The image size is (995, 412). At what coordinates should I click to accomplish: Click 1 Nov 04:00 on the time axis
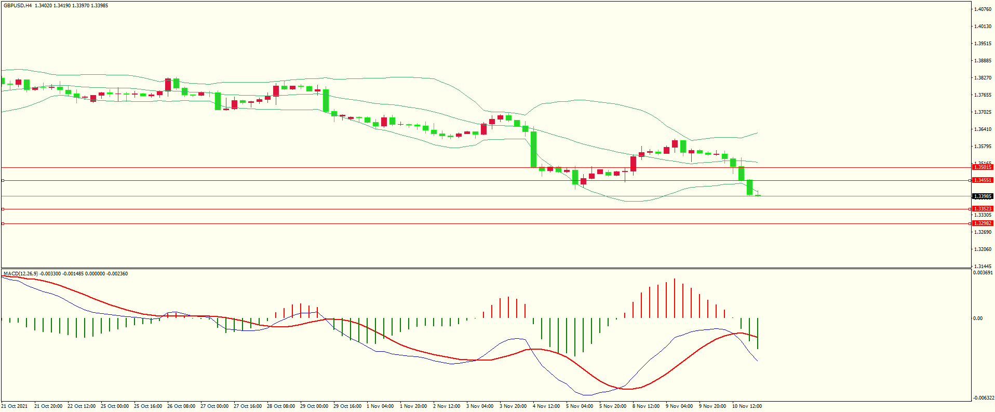380,406
